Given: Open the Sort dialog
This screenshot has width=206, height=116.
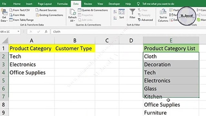Looking at the screenshot, I should [x=122, y=14].
